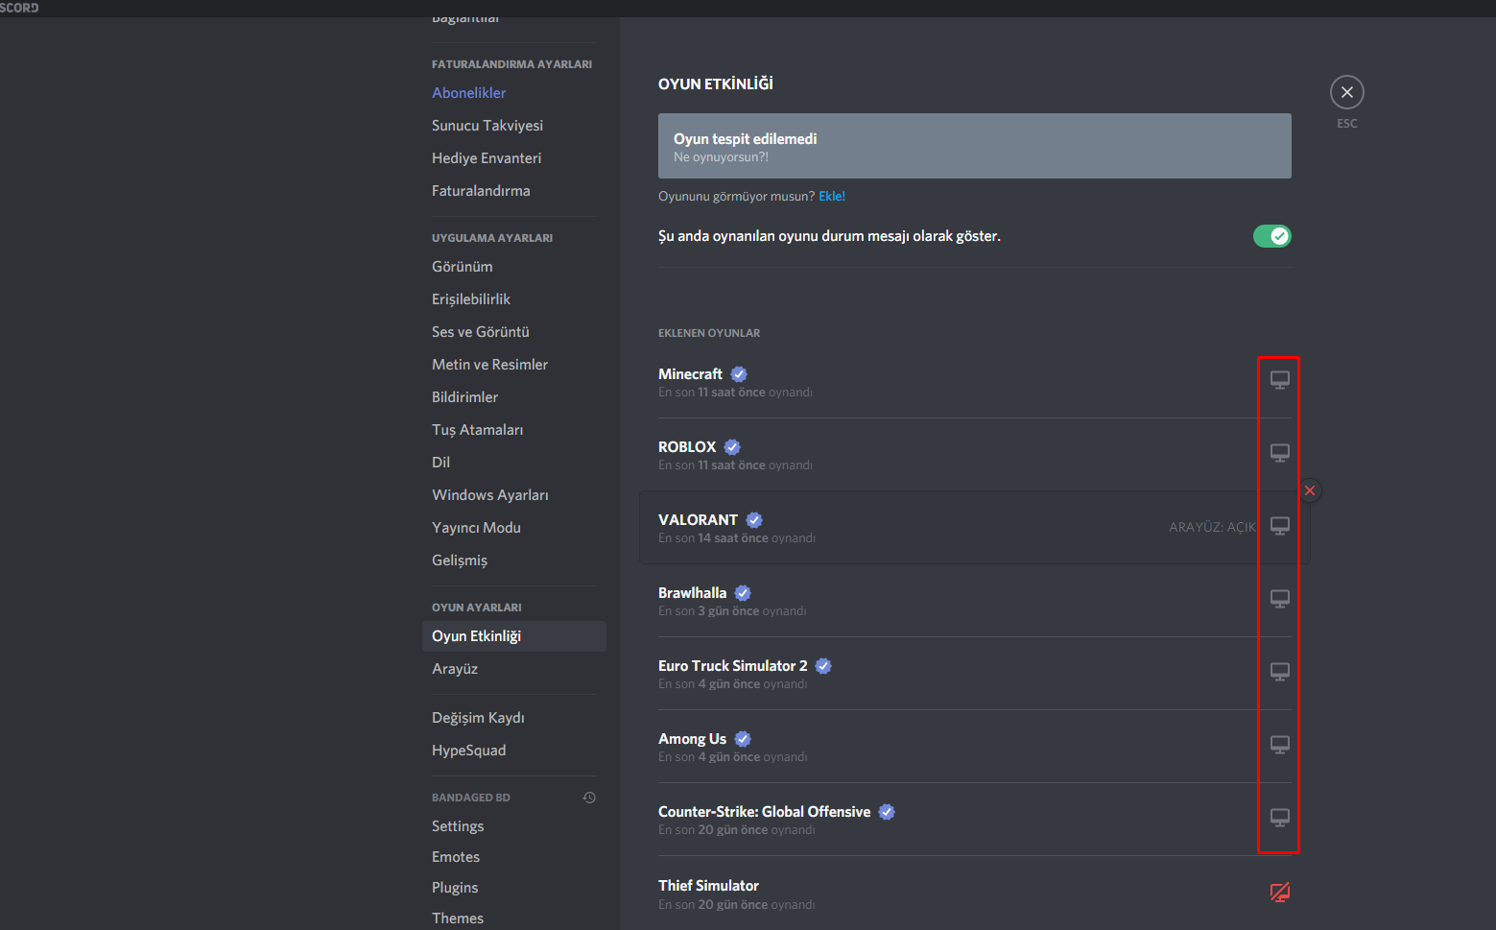The image size is (1496, 930).
Task: Click the Euro Truck Simulator 2 name
Action: pos(732,666)
